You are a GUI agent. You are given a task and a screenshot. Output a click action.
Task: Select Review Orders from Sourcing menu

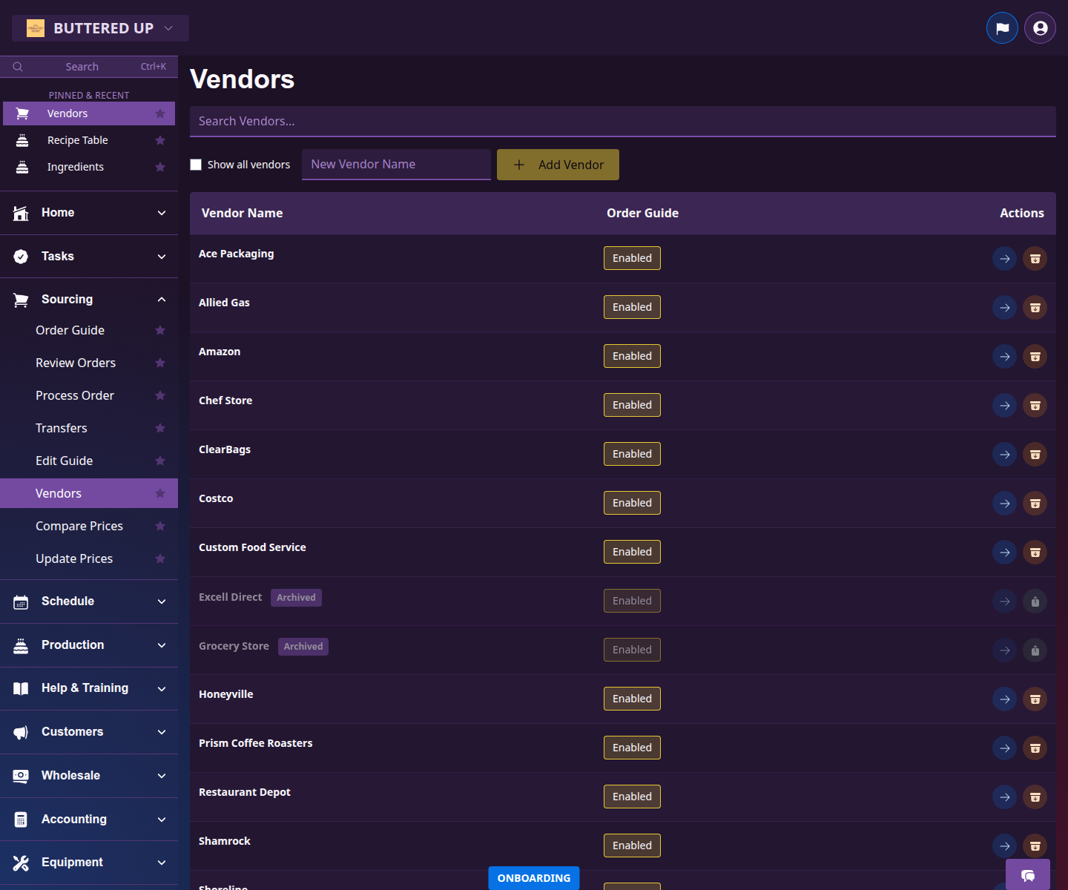[x=76, y=363]
